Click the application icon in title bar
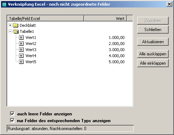Image resolution: width=174 pixels, height=135 pixels. (4, 4)
